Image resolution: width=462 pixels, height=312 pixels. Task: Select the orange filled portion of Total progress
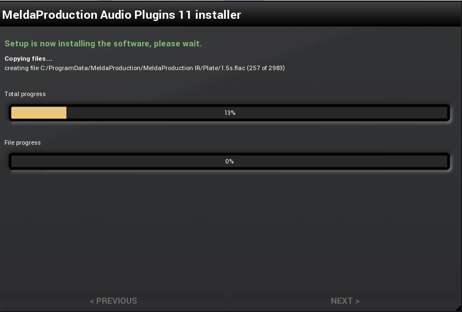[39, 113]
